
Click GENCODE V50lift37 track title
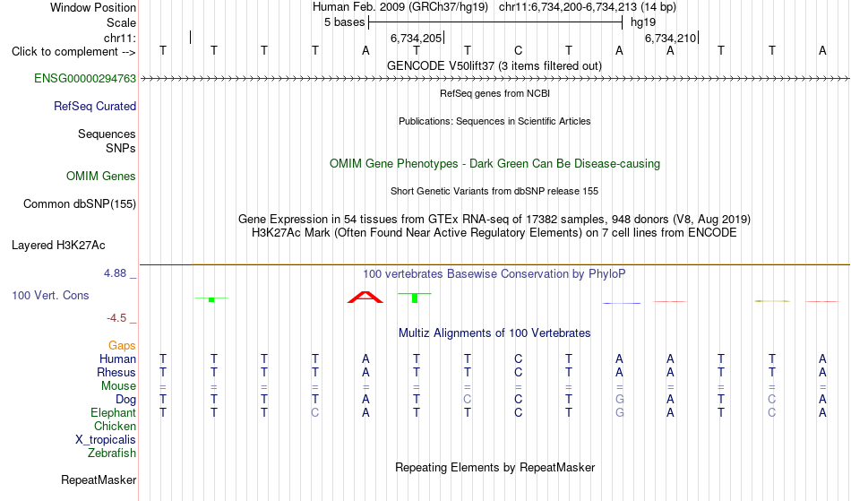[x=494, y=65]
